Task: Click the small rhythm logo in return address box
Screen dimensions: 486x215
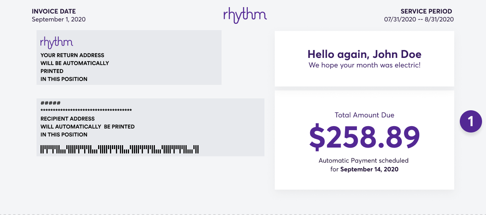Action: point(57,43)
